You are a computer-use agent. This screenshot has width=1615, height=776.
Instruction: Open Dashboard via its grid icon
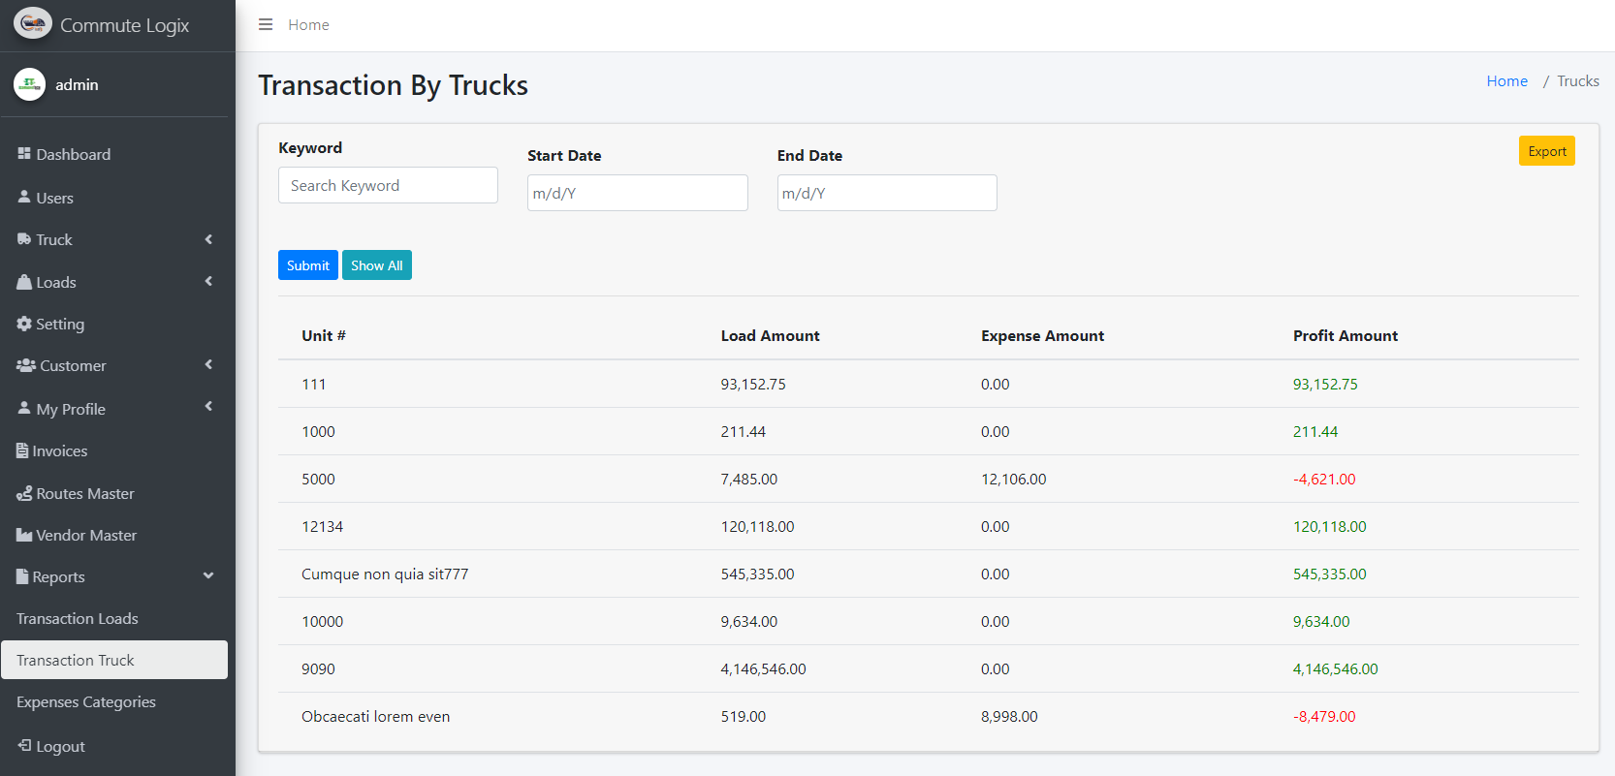(24, 154)
